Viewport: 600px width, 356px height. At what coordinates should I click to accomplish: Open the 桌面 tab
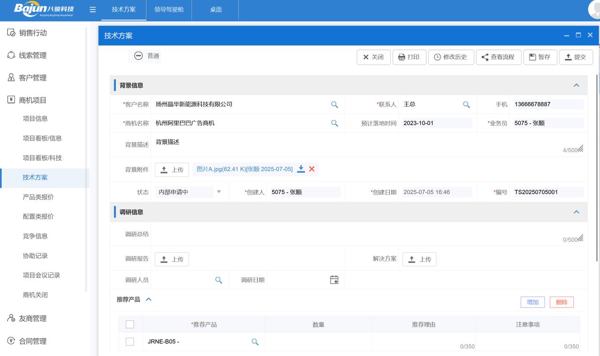[214, 9]
